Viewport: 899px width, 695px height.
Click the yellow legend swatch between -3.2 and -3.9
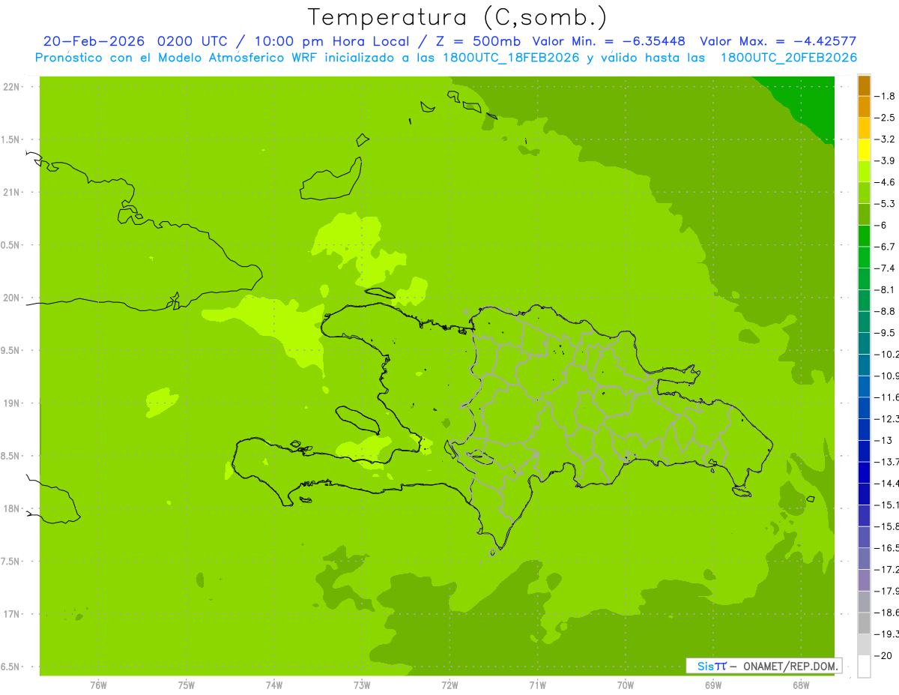pos(864,150)
